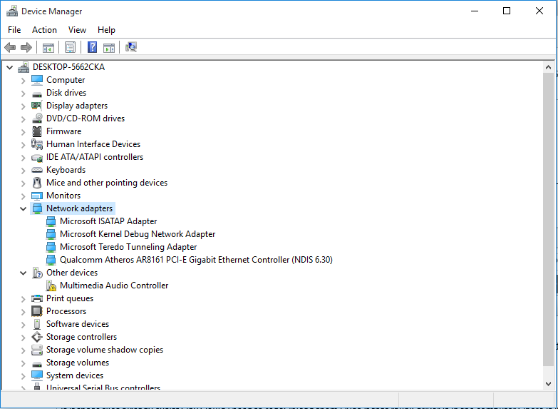Select the Software devices label

tap(78, 324)
